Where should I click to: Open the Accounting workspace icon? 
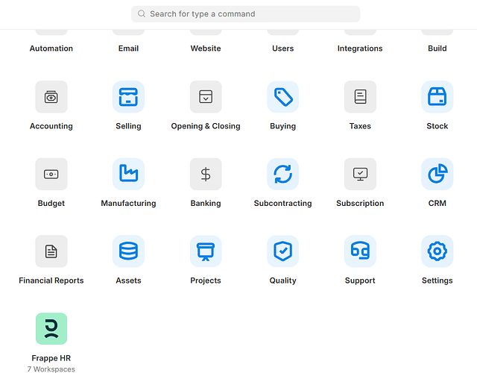coord(51,97)
